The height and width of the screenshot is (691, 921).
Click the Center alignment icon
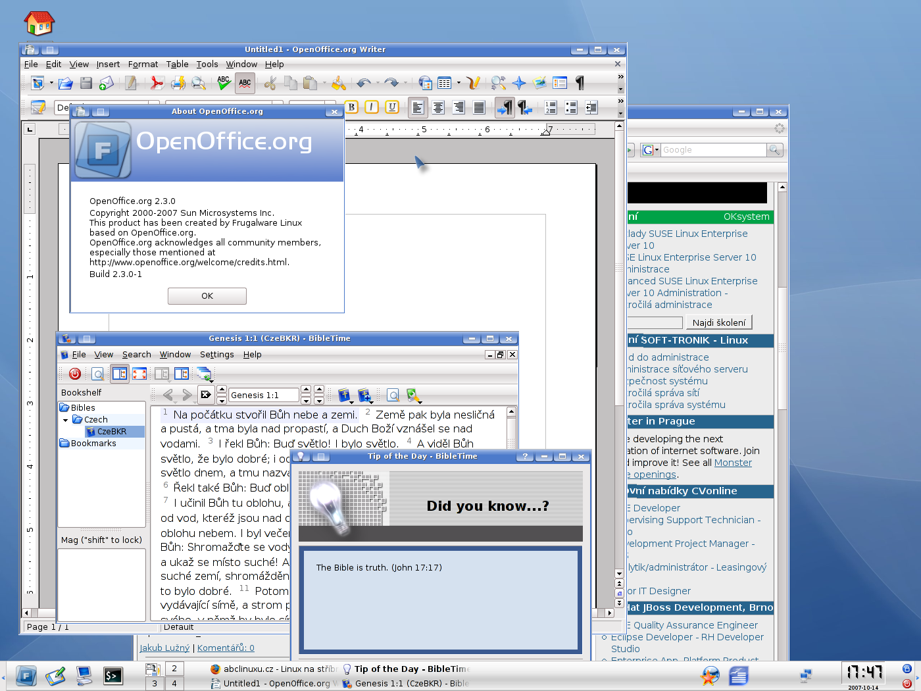438,107
